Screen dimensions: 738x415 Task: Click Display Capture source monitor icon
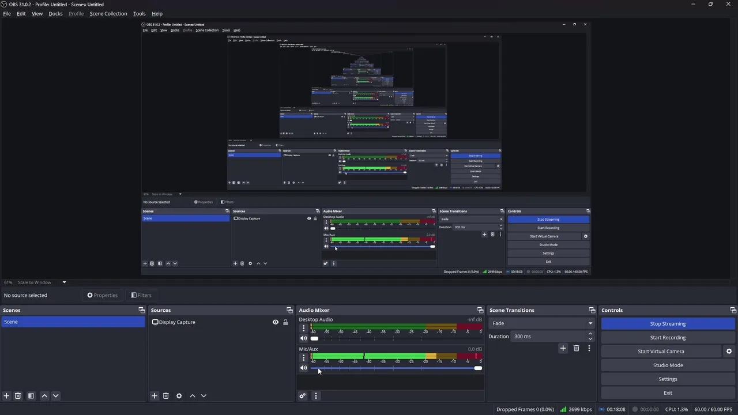point(155,322)
